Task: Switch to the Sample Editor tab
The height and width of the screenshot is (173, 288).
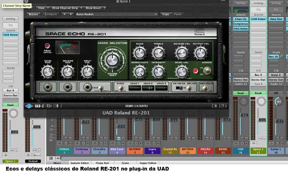Action: click(x=80, y=163)
